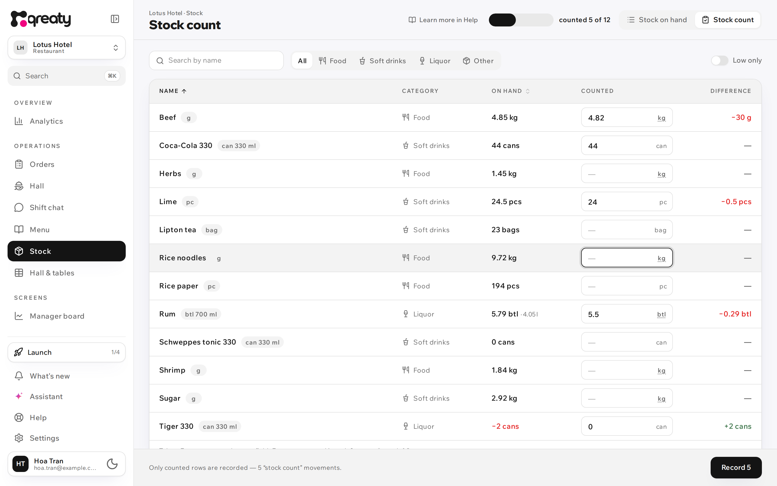Screen dimensions: 777x486
Task: Click the LH hotel avatar badge
Action: pyautogui.click(x=21, y=48)
